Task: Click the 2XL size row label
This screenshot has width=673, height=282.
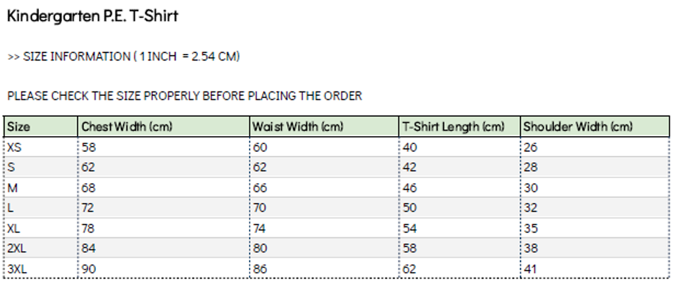Action: [16, 248]
